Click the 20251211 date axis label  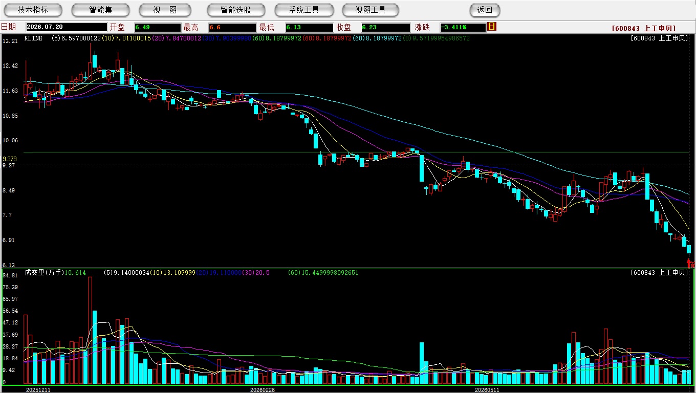38,390
